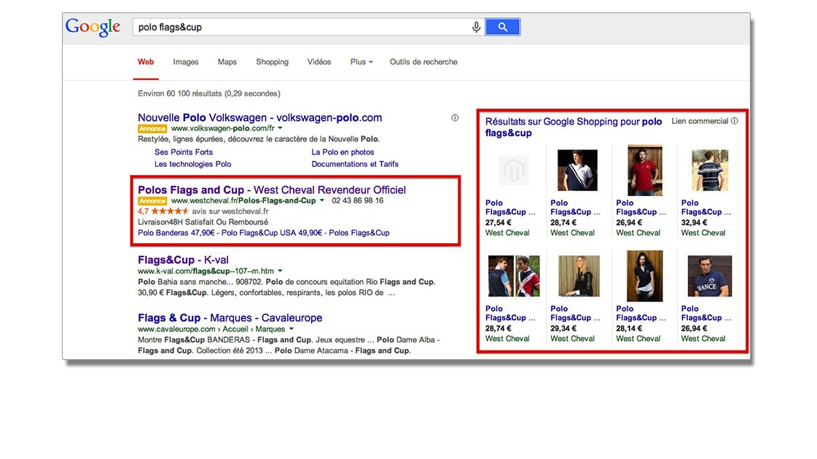Open Outils de recherche
The width and height of the screenshot is (817, 459).
click(x=423, y=62)
